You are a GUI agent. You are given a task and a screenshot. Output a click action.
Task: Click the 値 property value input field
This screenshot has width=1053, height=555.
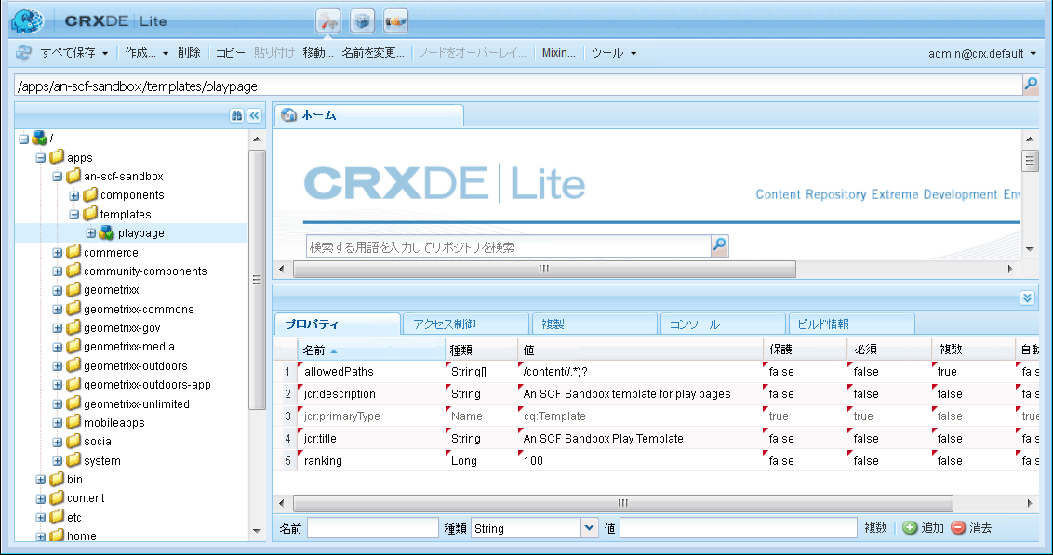(738, 528)
